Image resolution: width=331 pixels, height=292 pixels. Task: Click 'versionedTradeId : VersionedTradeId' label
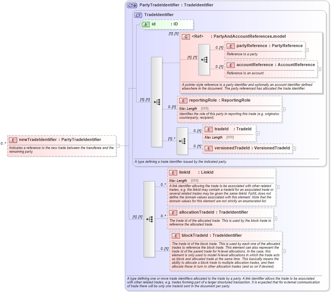(x=252, y=148)
